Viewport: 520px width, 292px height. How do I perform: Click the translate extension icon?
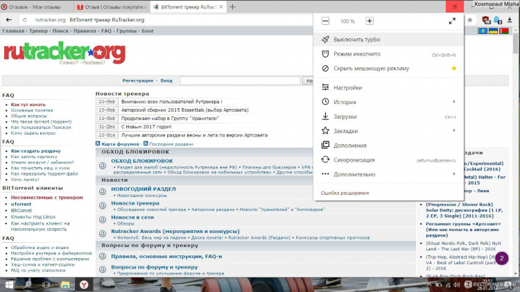tap(498, 20)
